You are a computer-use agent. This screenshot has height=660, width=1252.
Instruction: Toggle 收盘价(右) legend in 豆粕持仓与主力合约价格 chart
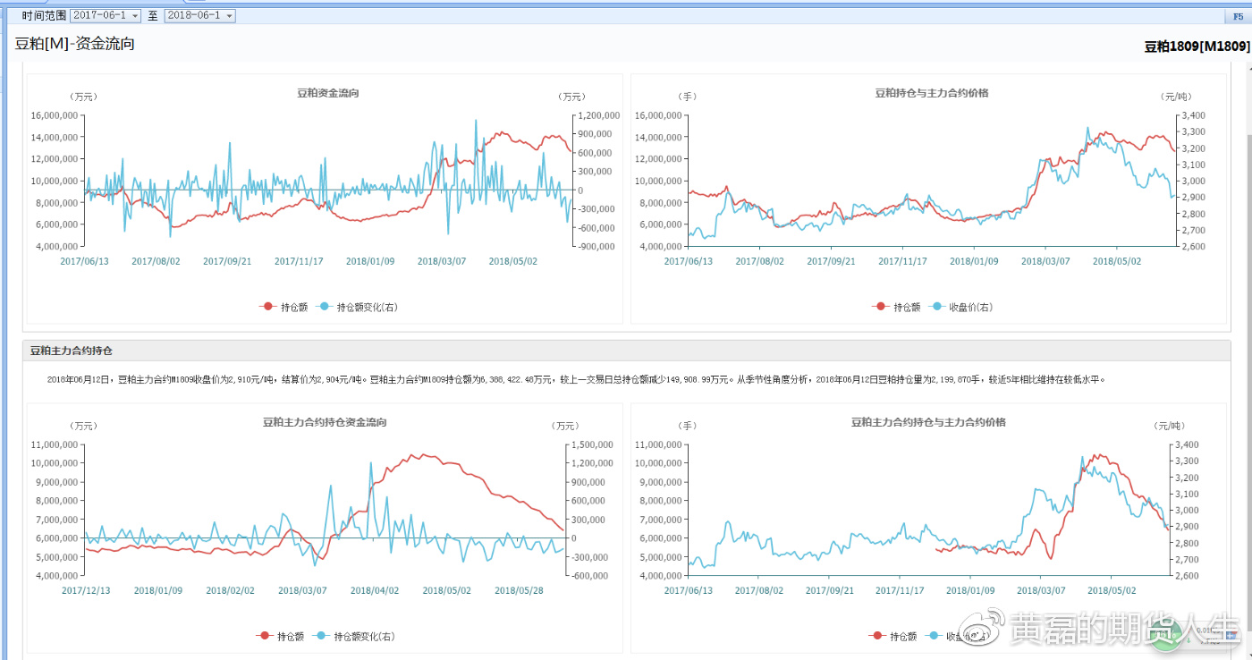(961, 307)
